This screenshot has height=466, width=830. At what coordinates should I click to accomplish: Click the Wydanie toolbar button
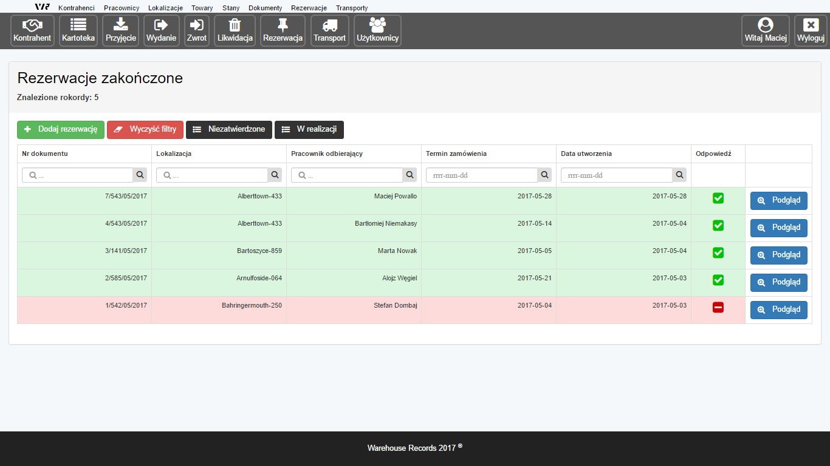pos(161,31)
